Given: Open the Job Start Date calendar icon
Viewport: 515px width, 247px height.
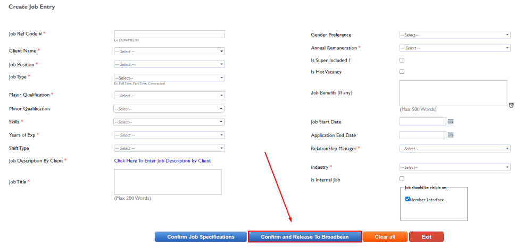Looking at the screenshot, I should 450,122.
